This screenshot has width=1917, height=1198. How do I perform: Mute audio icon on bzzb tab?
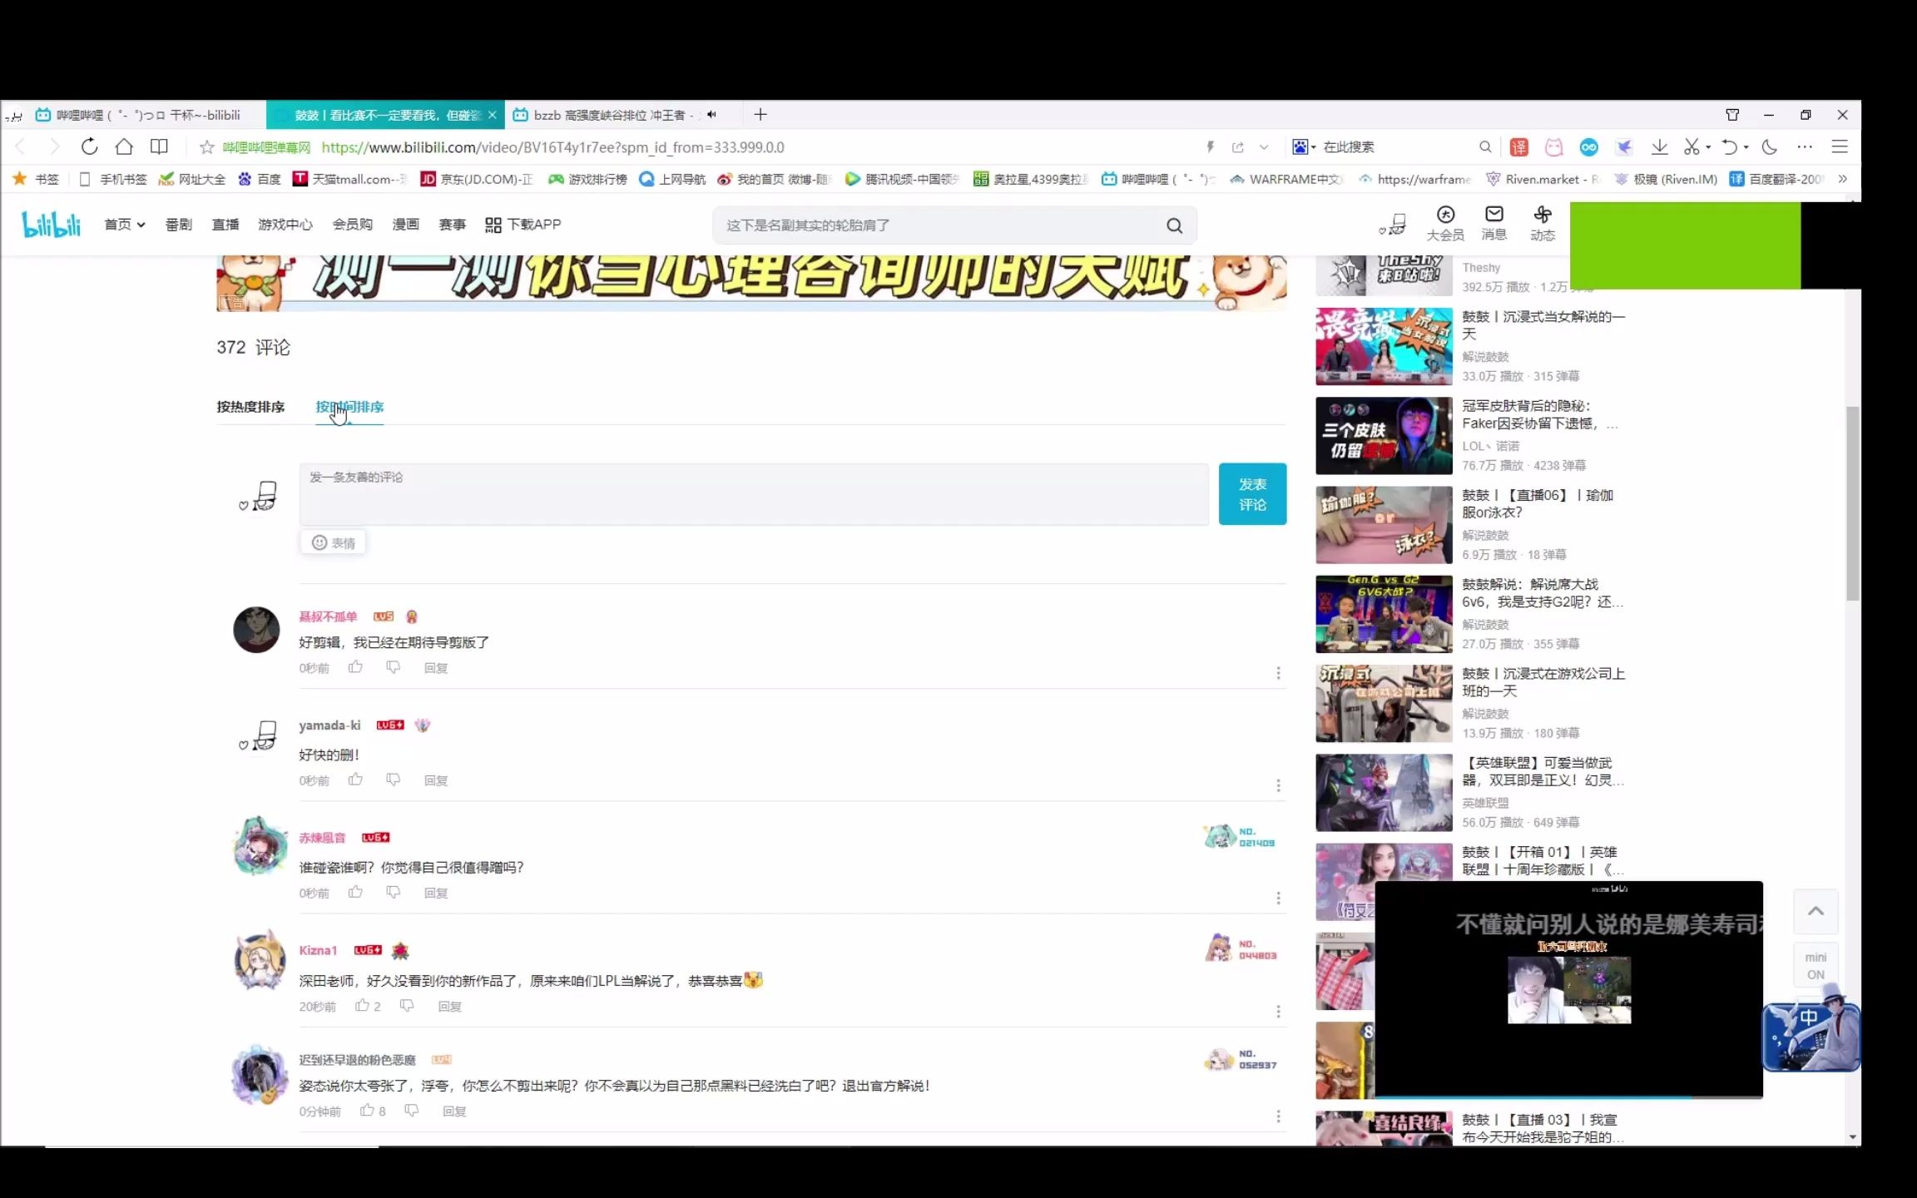pos(711,115)
